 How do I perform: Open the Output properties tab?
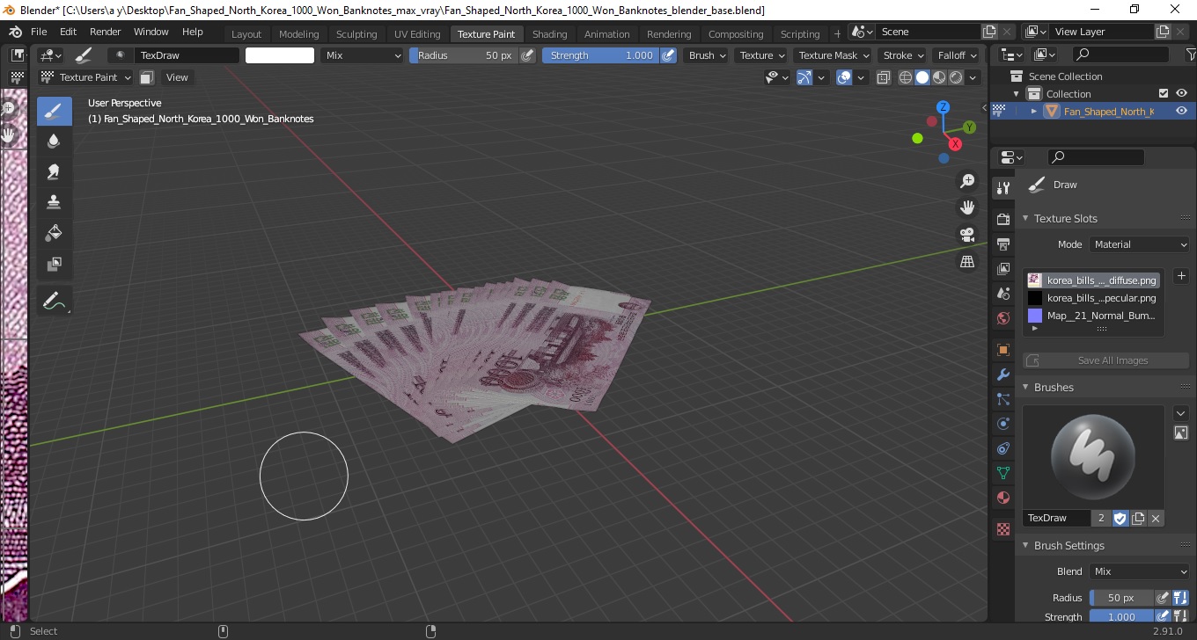pyautogui.click(x=1002, y=244)
